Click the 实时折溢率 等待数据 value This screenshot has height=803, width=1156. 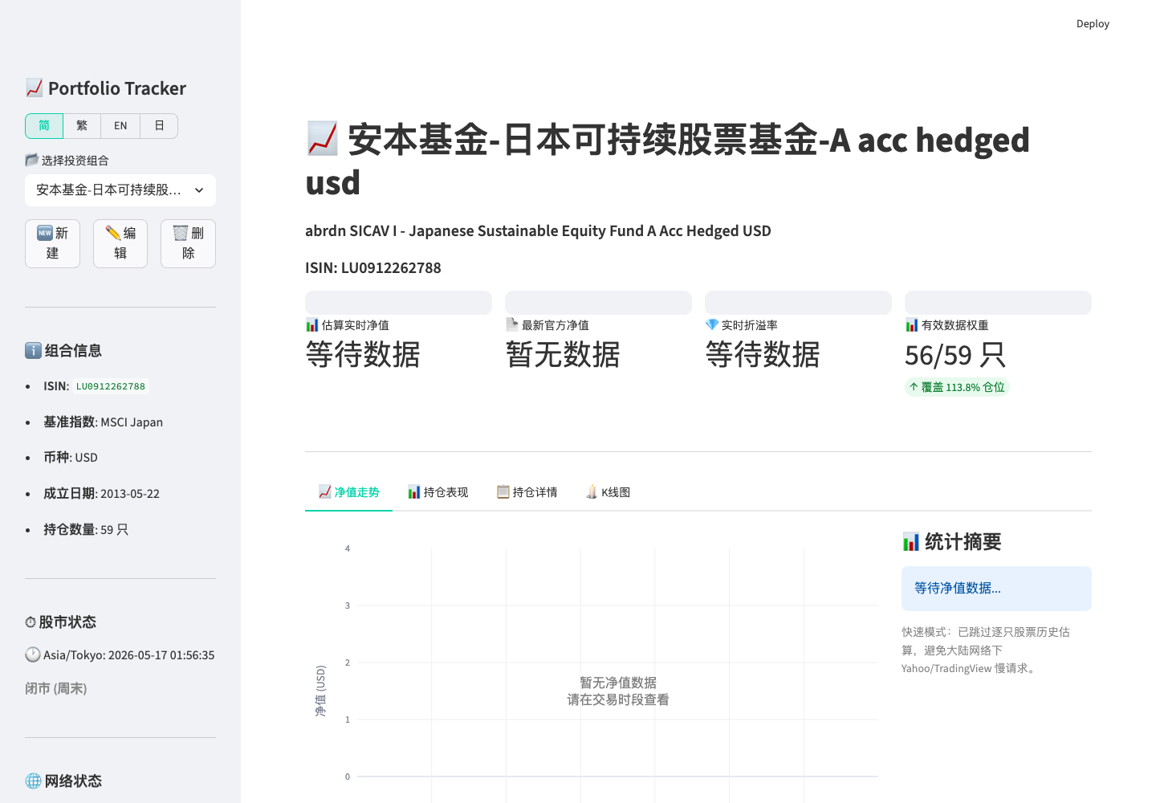[x=763, y=354]
